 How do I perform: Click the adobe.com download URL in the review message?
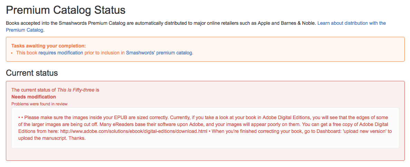(134, 131)
